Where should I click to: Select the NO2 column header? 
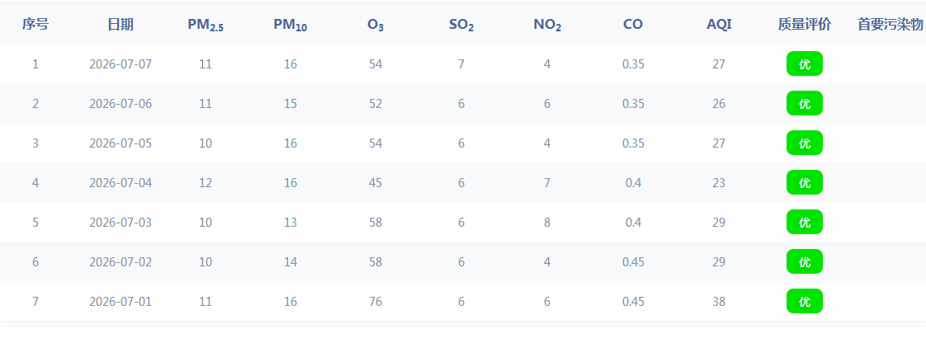(x=547, y=25)
